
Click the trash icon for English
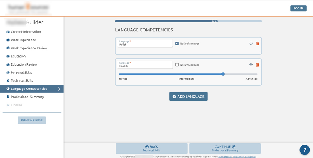point(257,65)
